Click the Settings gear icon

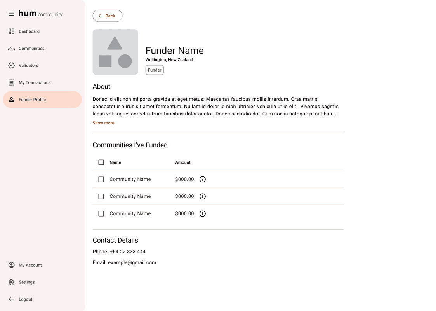point(11,282)
